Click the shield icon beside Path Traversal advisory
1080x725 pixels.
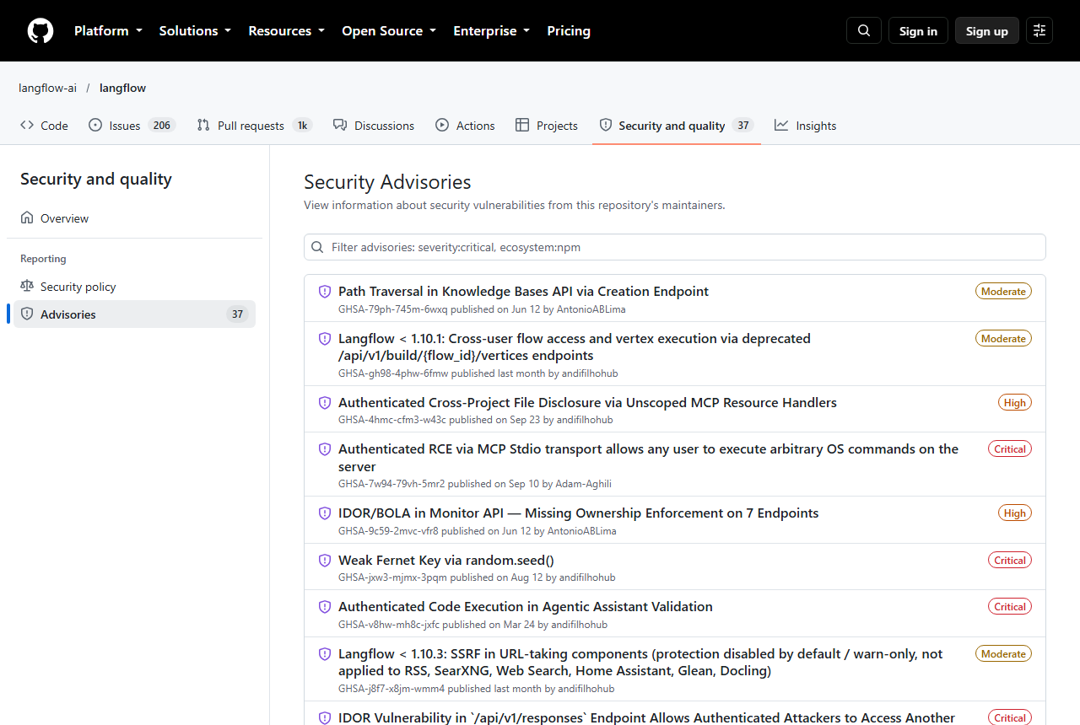pos(325,292)
